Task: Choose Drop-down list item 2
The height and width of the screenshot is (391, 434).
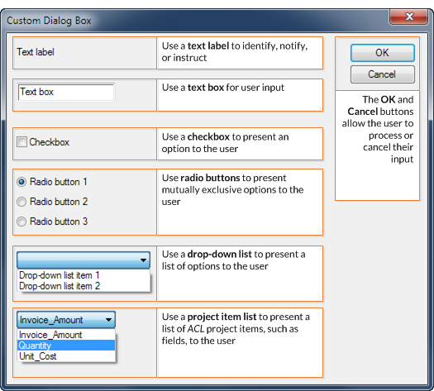Action: coord(83,286)
